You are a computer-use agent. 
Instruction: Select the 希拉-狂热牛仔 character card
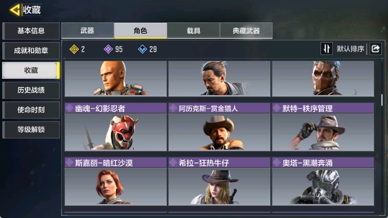(219, 181)
